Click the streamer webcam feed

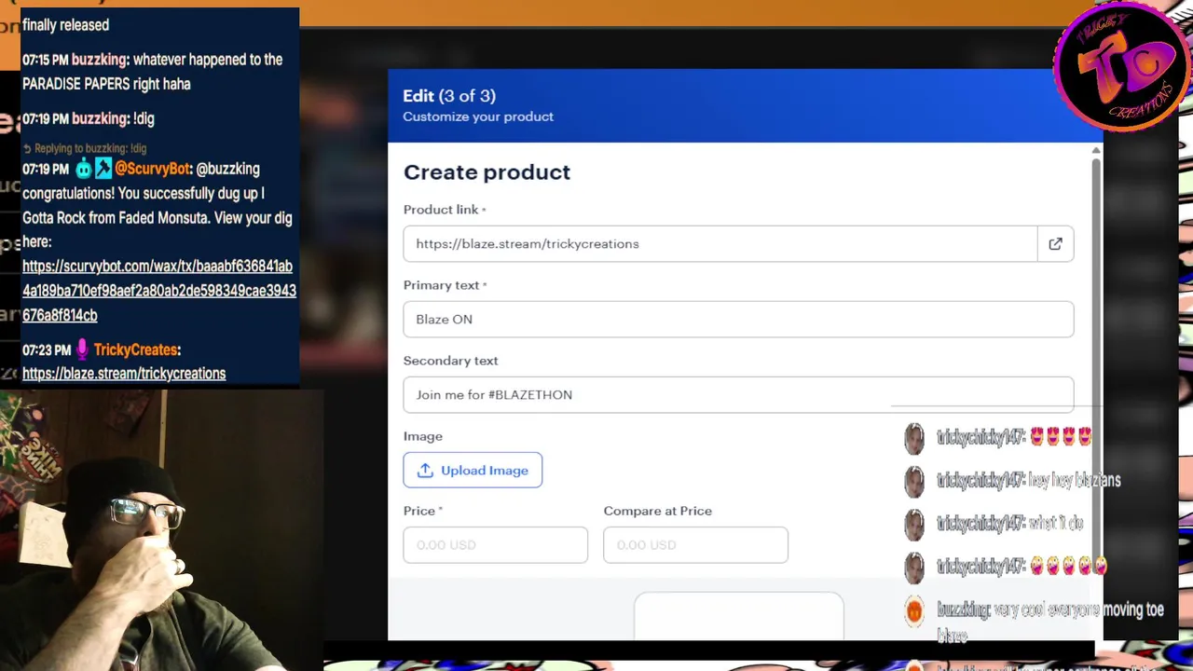coord(160,530)
